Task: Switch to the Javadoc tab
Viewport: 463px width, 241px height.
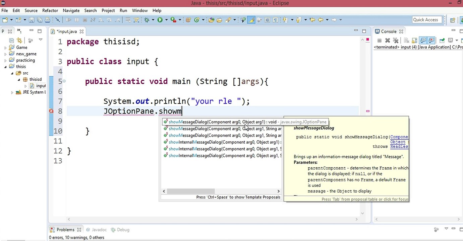Action: click(96, 230)
